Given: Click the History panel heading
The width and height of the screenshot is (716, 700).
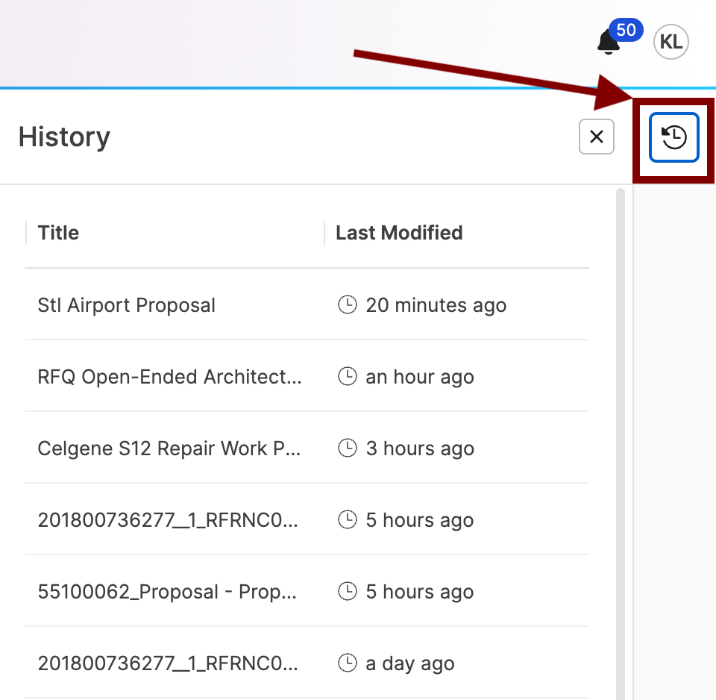Looking at the screenshot, I should pyautogui.click(x=64, y=137).
